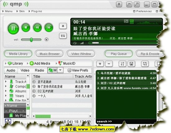The image size is (171, 133).
Task: Click the plus button to add to the queue
Action: [100, 64]
